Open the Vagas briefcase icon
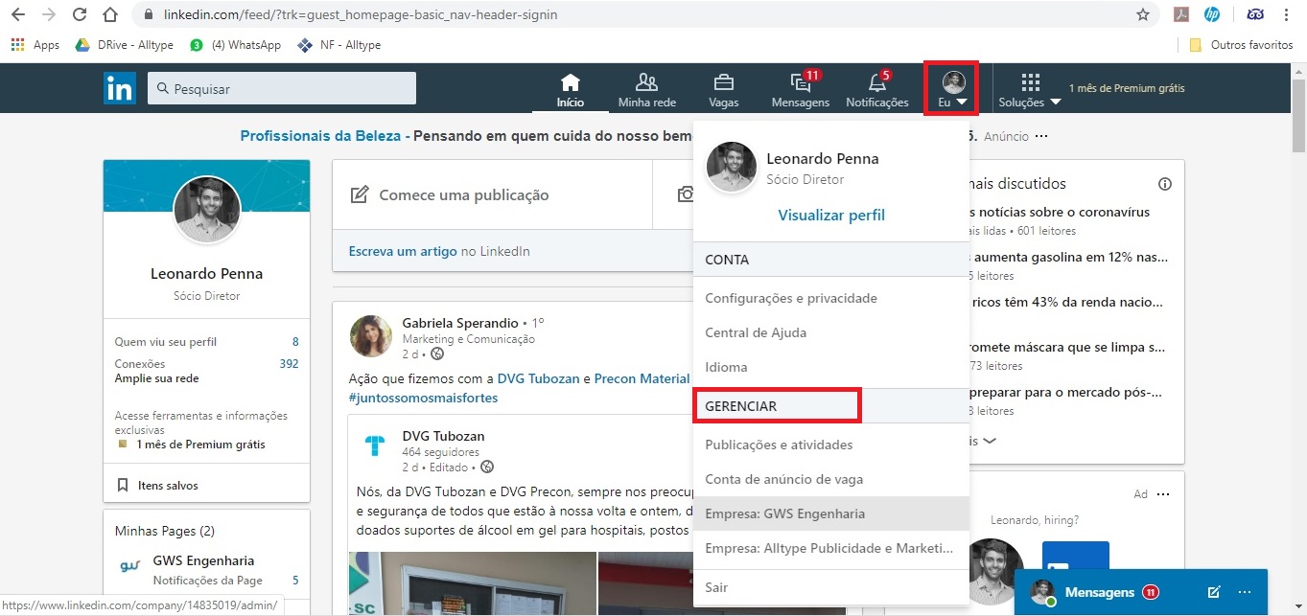Screen dimensions: 1307x616 click(723, 82)
